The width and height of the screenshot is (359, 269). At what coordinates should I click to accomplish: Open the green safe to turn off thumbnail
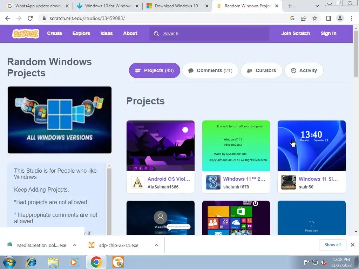pyautogui.click(x=236, y=146)
